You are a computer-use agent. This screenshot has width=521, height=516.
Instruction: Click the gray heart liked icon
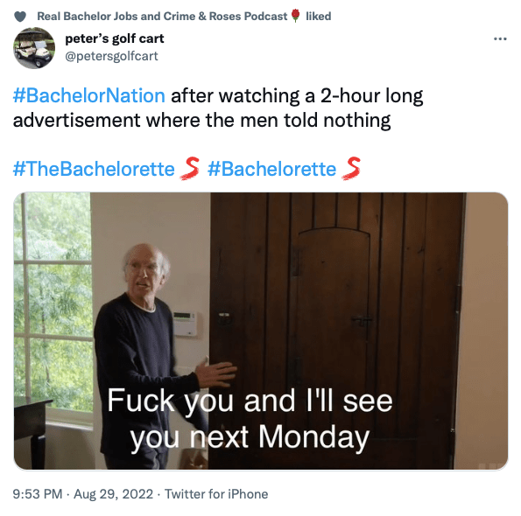pos(20,17)
